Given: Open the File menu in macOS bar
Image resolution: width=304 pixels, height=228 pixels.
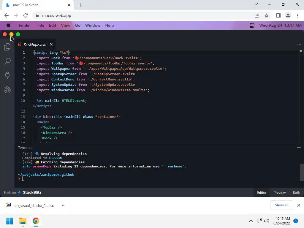Looking at the screenshot, I should tap(41, 26).
